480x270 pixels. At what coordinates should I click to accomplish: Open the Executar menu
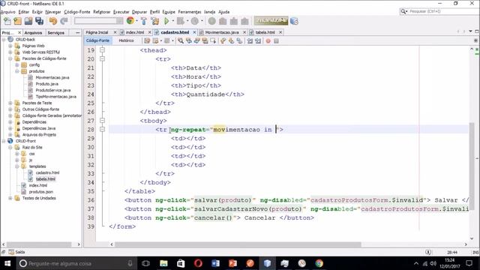click(121, 12)
